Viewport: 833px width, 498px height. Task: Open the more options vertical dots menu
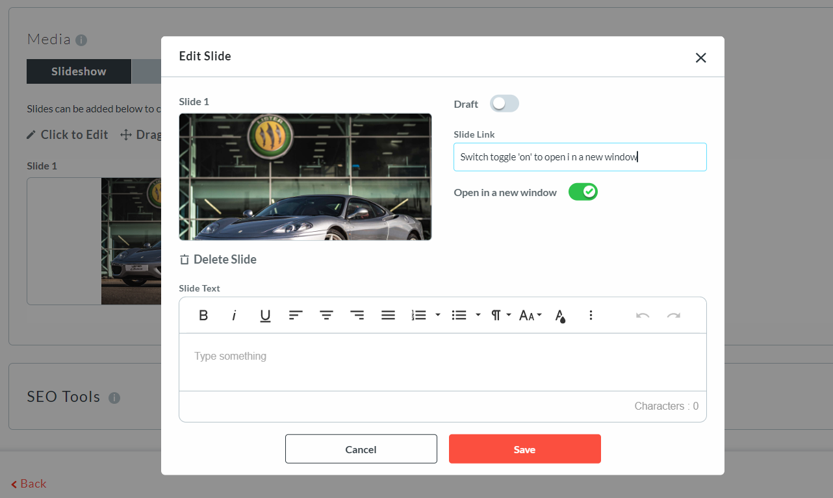click(591, 316)
